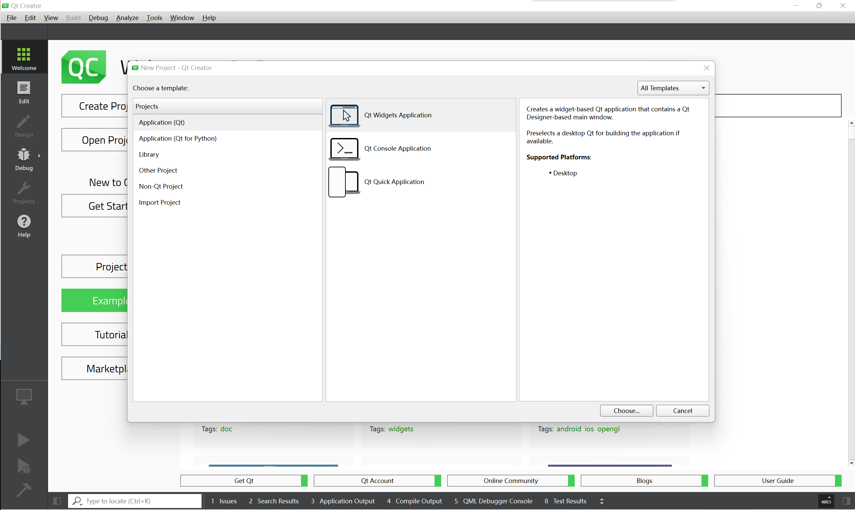Click the Online Community button
Screen dimensions: 855x510
511,481
